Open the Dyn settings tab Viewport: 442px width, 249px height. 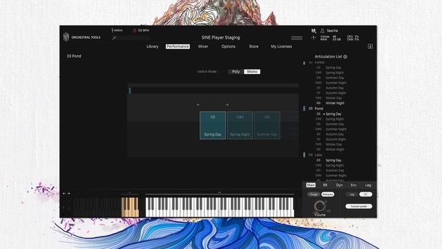339,185
